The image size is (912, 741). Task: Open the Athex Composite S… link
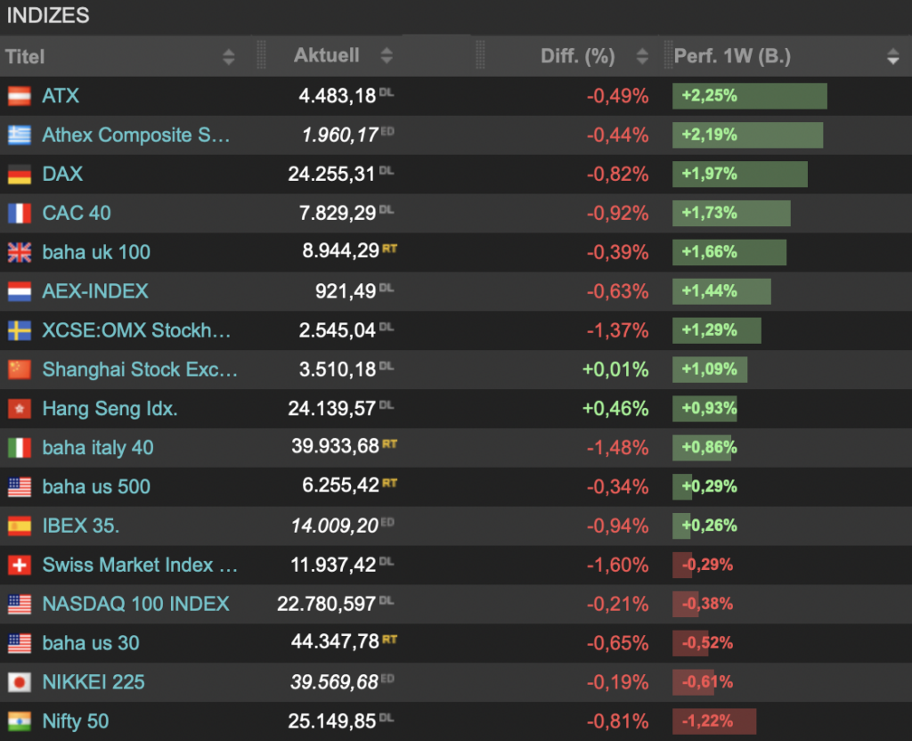point(136,135)
